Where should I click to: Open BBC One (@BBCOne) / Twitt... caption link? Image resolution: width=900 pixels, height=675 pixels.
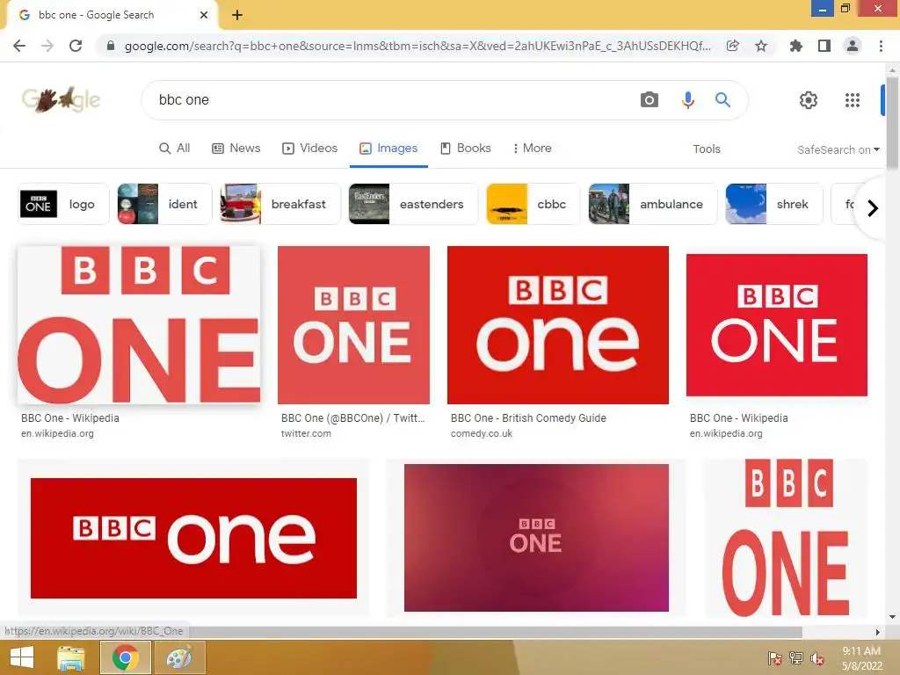click(x=352, y=417)
